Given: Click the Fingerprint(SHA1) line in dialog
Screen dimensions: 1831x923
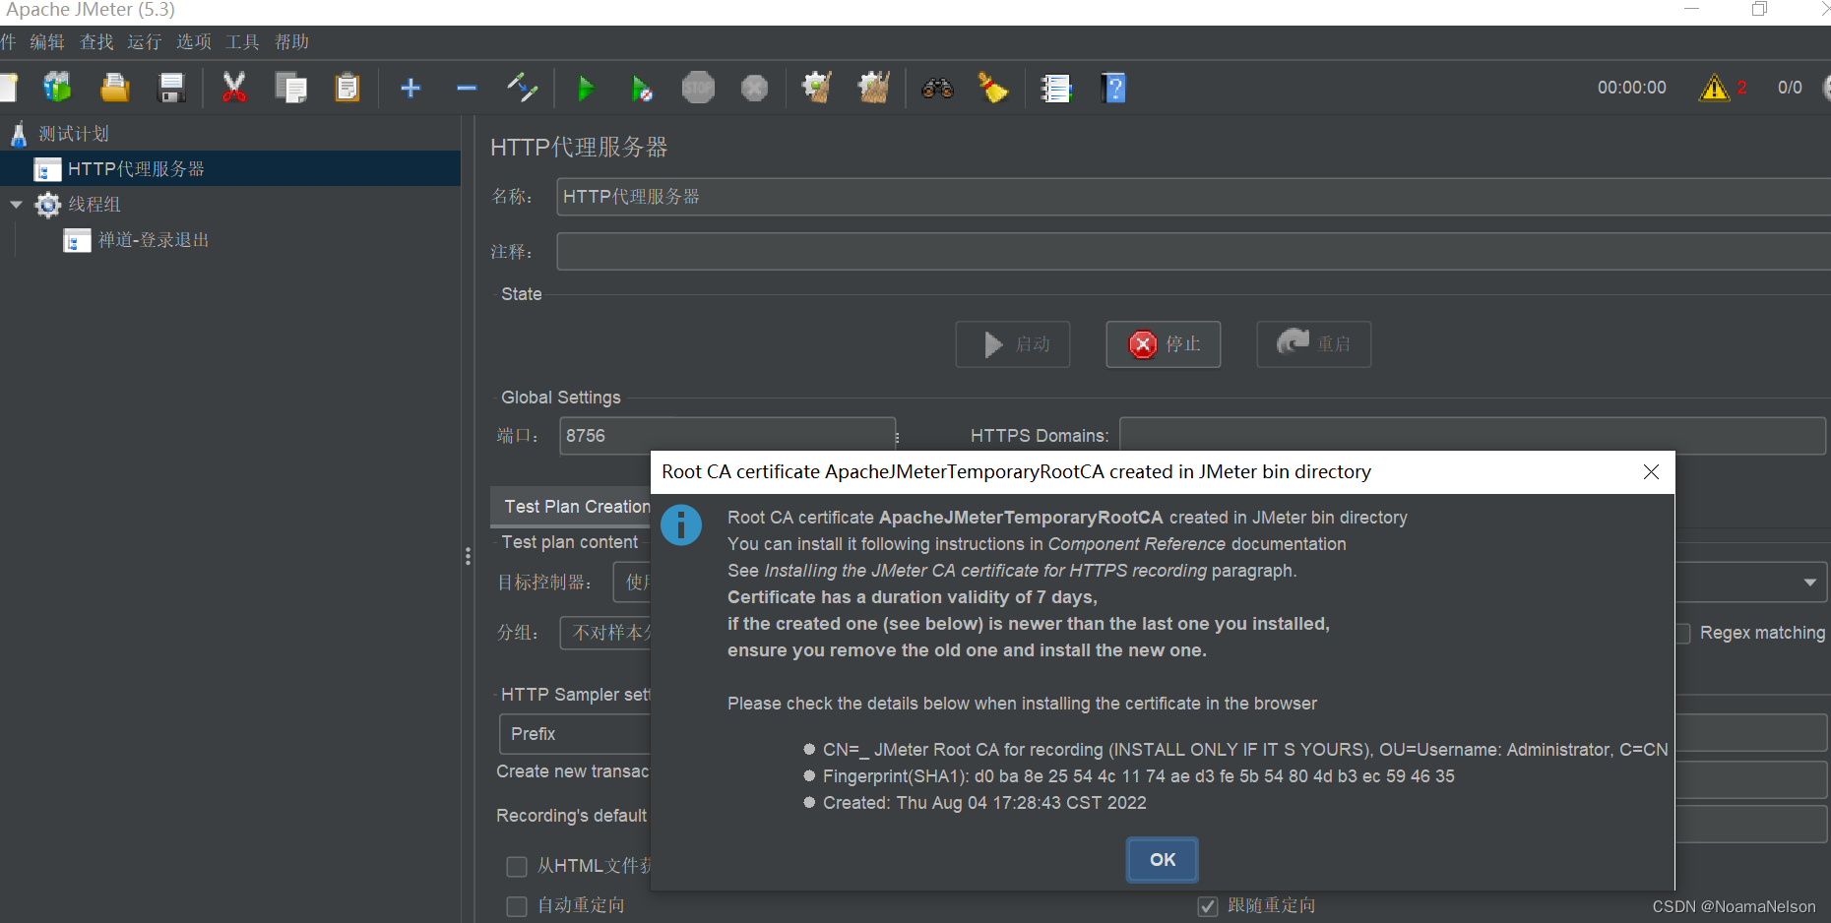Looking at the screenshot, I should click(1138, 776).
